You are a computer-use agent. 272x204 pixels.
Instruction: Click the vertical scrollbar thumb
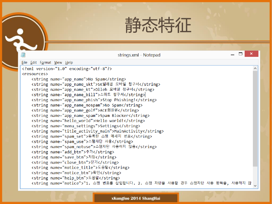pyautogui.click(x=255, y=119)
